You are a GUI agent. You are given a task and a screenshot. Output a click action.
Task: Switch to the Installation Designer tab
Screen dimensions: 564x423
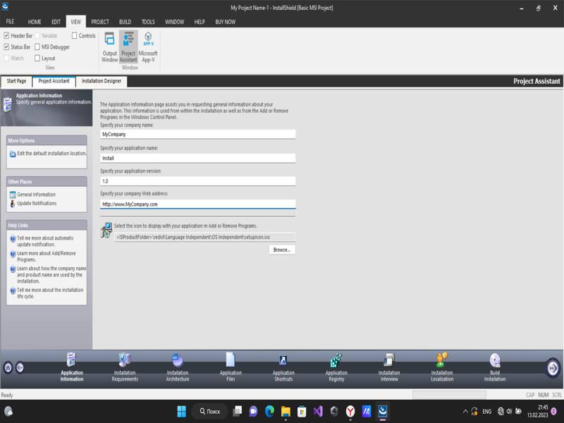point(102,81)
